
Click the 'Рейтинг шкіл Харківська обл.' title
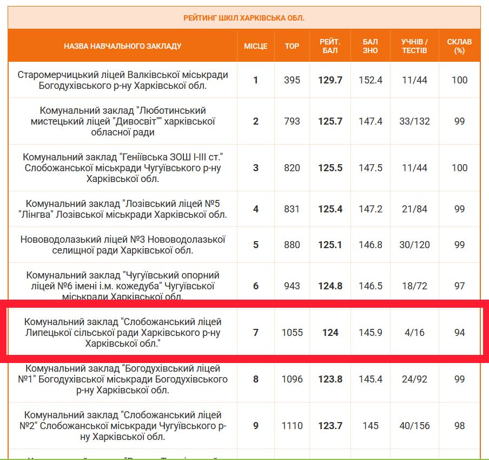(244, 18)
